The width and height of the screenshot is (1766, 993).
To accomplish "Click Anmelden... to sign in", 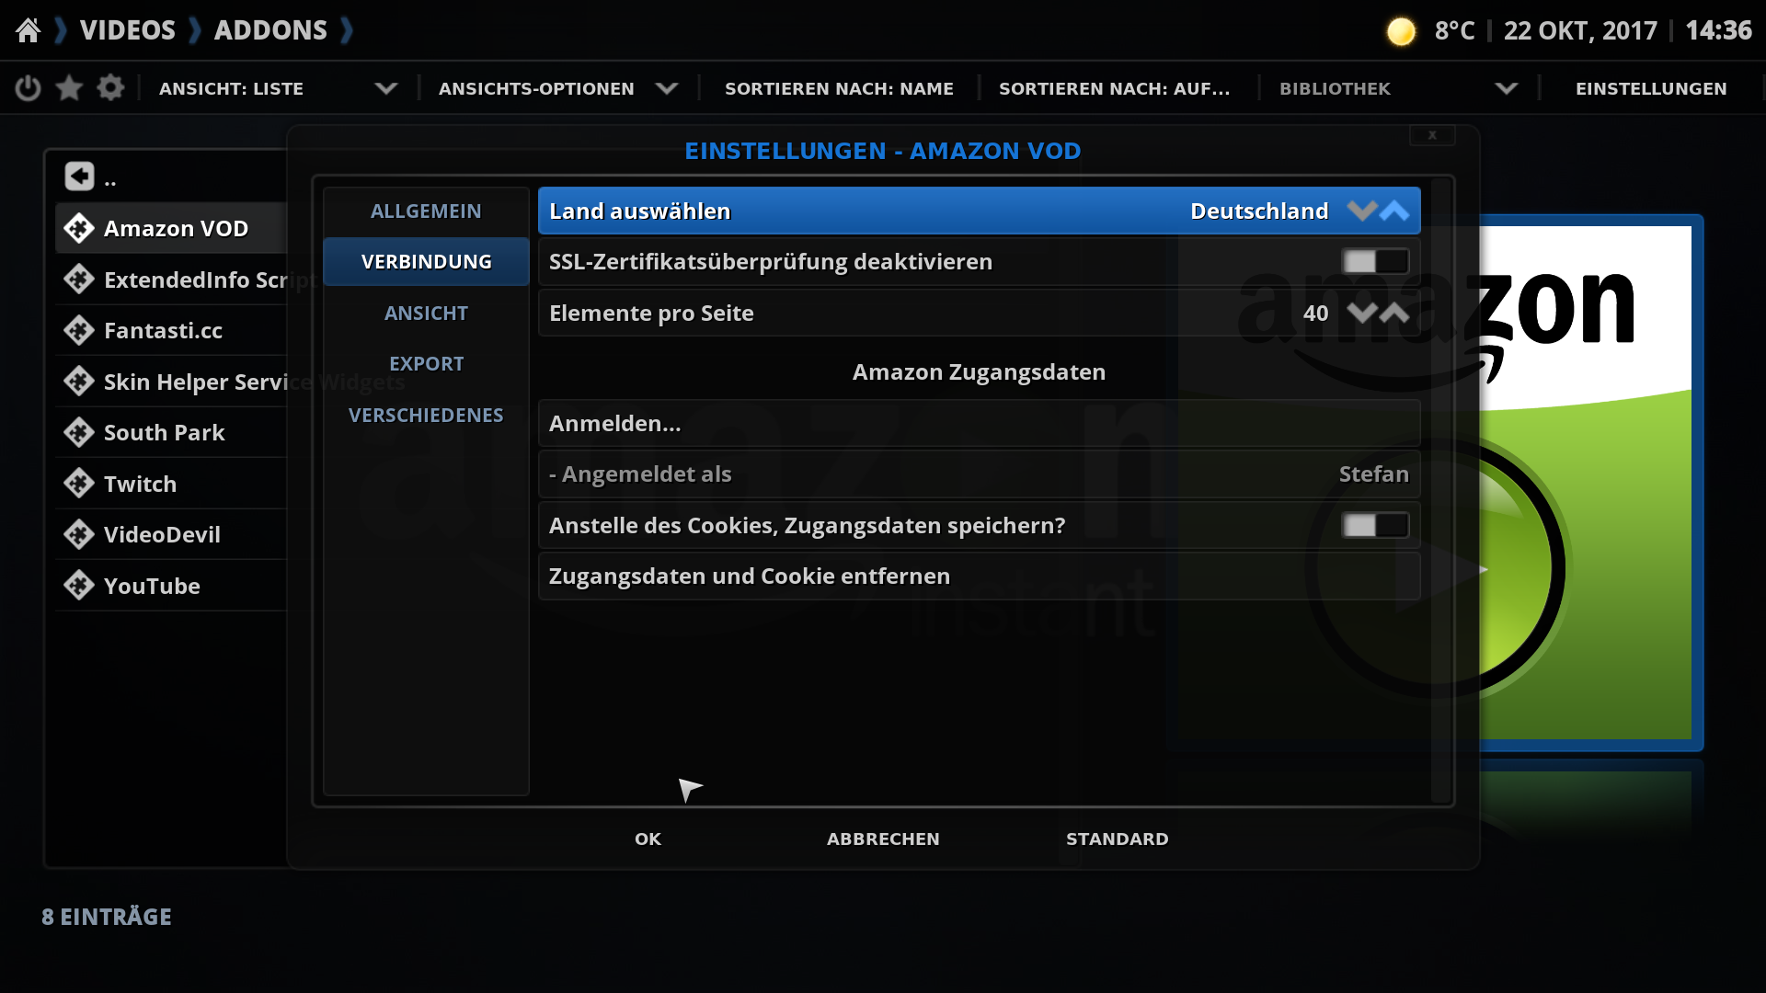I will tap(980, 423).
